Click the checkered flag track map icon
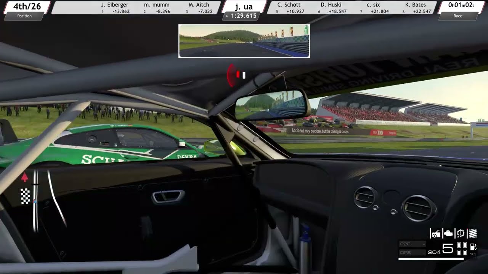This screenshot has width=488, height=274. tap(25, 196)
